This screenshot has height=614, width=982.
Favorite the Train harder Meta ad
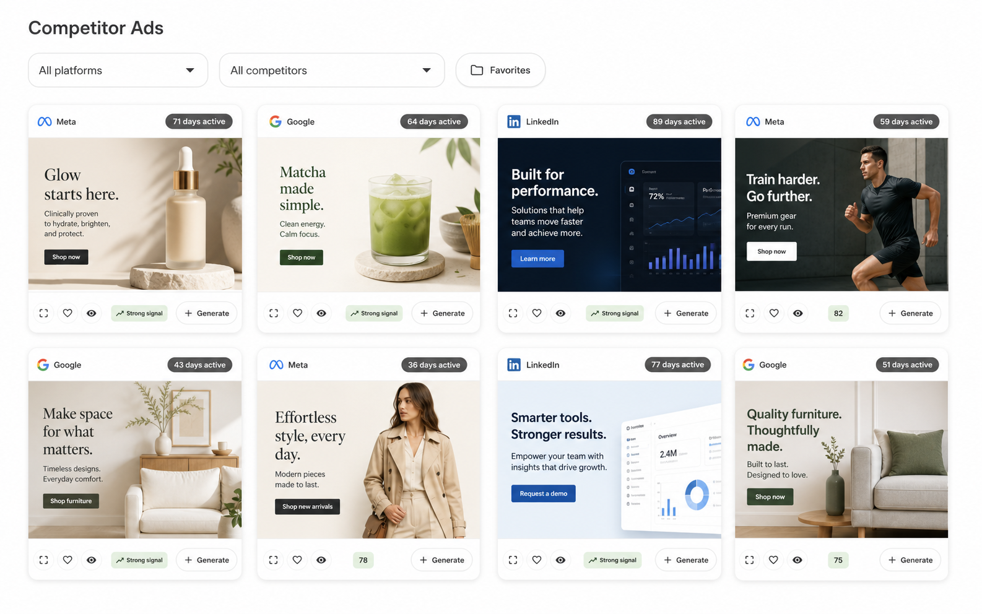[774, 313]
